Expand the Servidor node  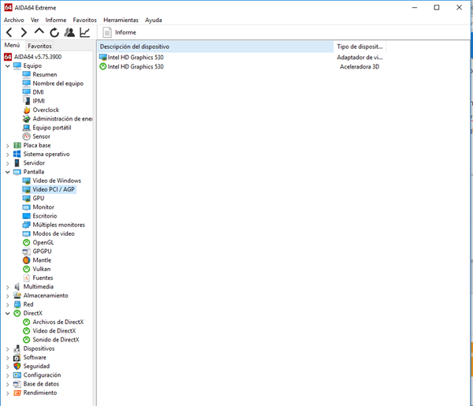[8, 163]
